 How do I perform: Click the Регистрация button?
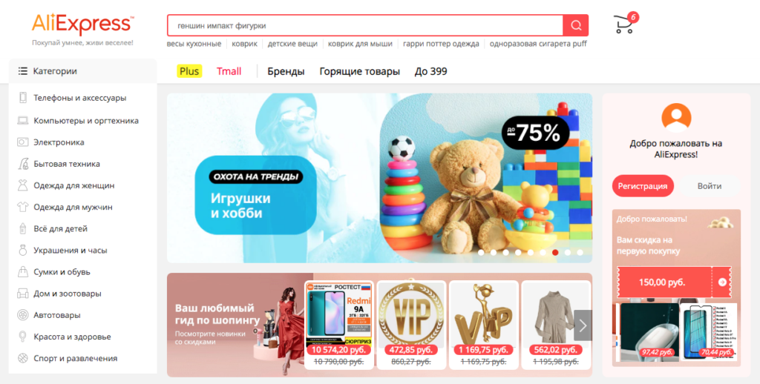click(643, 186)
